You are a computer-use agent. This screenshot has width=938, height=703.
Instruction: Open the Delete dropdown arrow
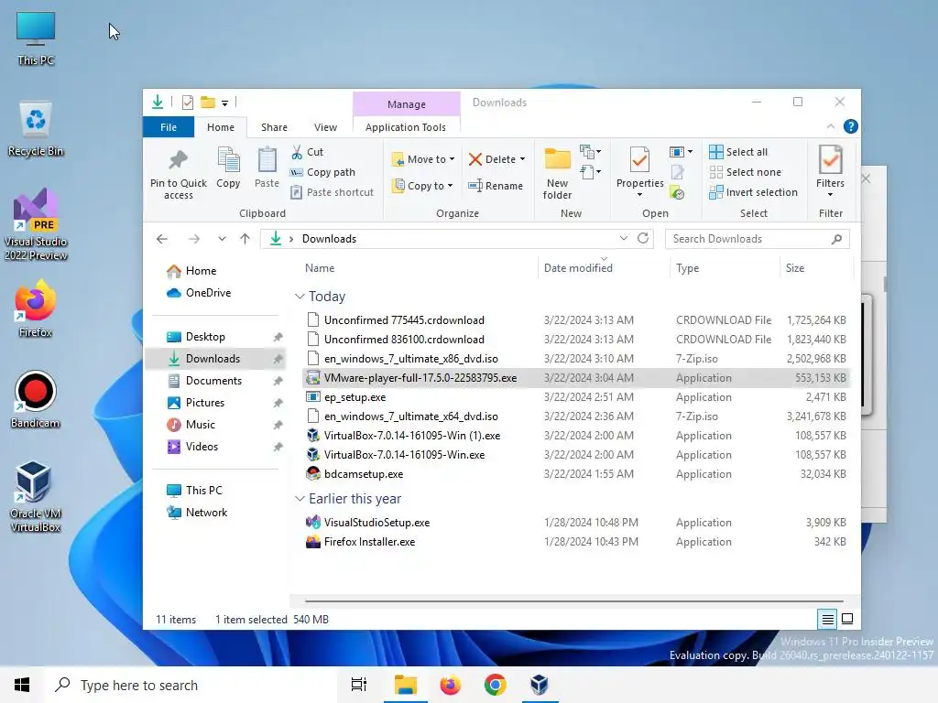523,159
